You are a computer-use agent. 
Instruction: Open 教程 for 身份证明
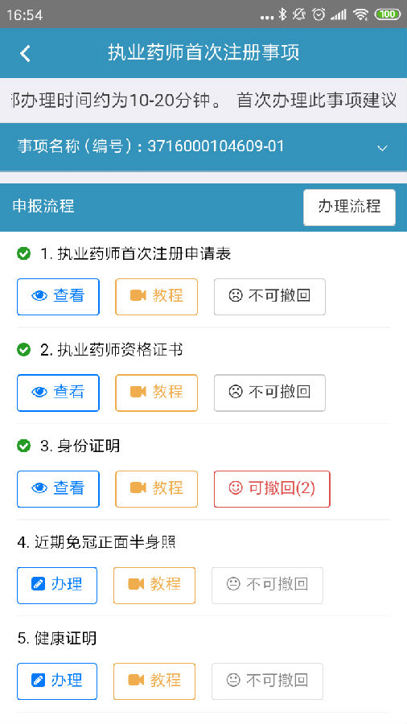156,488
